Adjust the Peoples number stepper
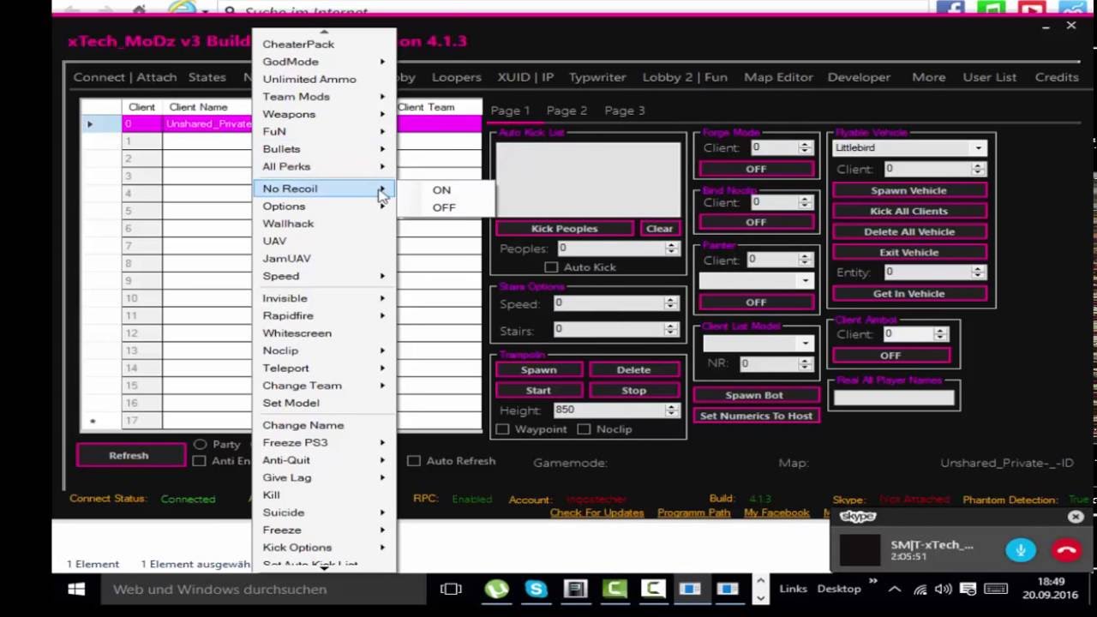The image size is (1097, 617). pos(671,249)
